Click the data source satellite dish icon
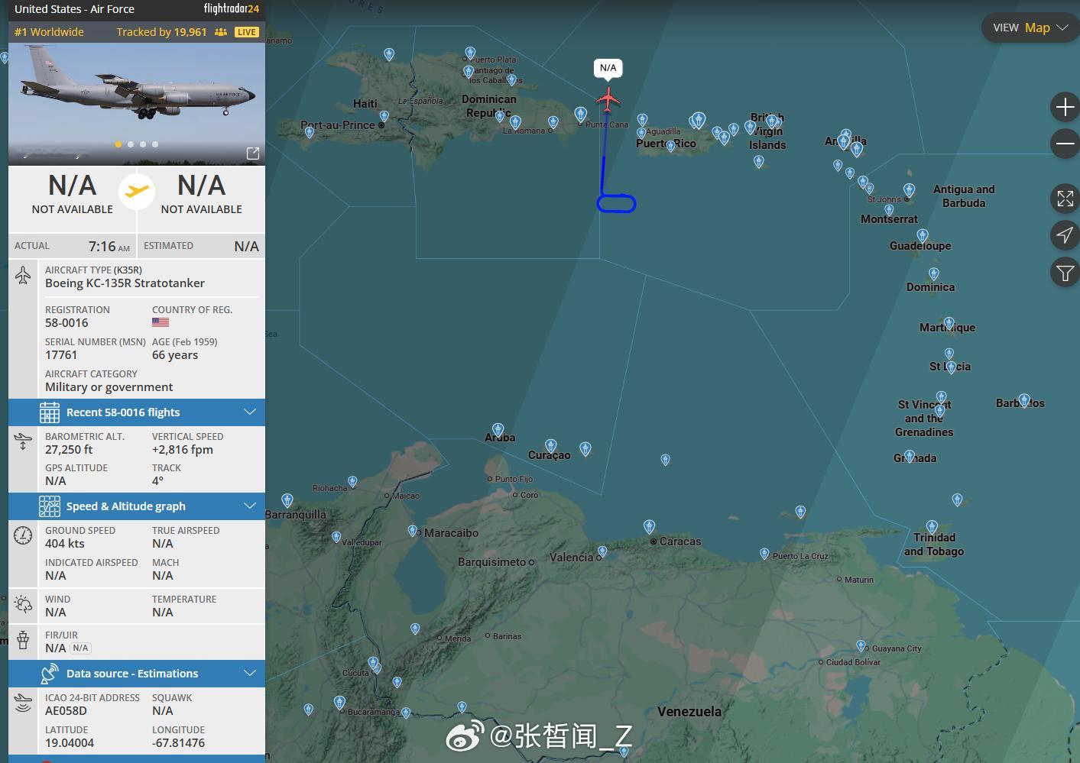 click(50, 674)
